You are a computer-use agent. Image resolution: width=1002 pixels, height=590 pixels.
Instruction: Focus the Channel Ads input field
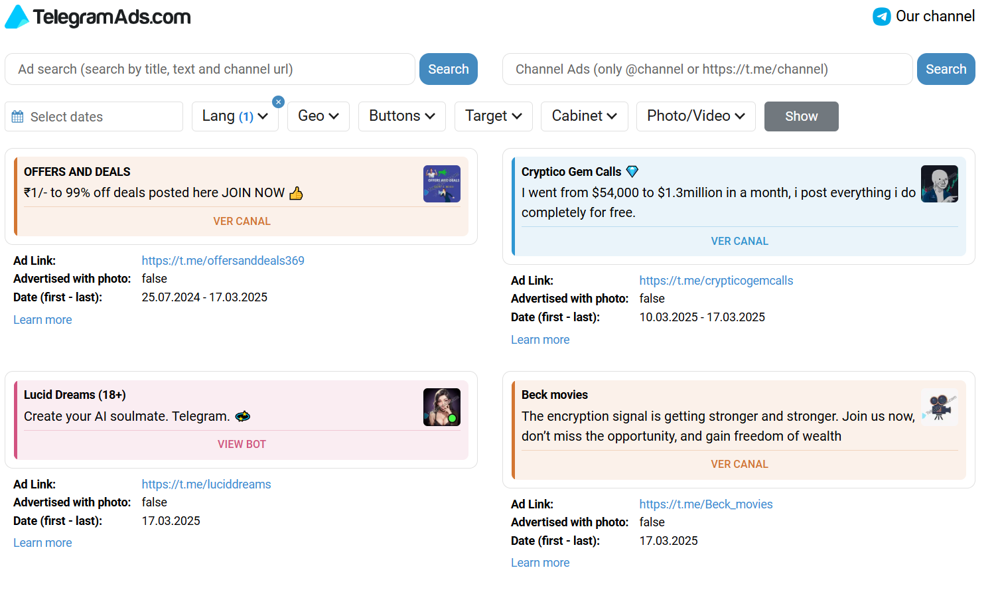[707, 69]
